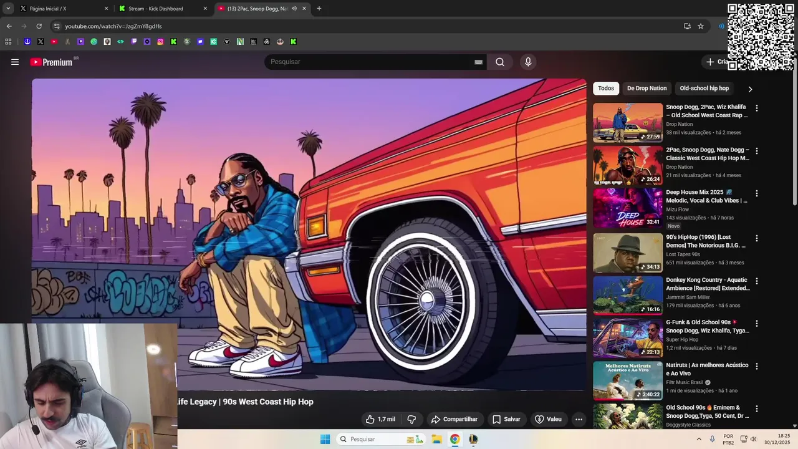Select De Drop Nation filter chip
The height and width of the screenshot is (449, 798).
tap(647, 89)
